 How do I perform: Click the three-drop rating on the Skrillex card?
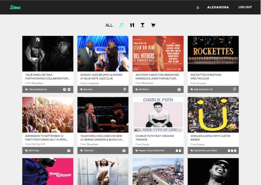[232, 151]
